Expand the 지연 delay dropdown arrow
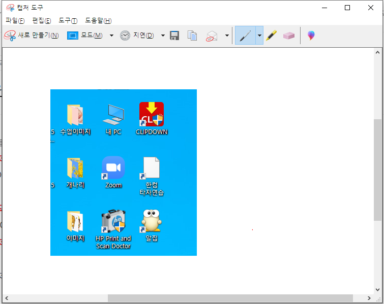The height and width of the screenshot is (304, 384). (x=163, y=36)
